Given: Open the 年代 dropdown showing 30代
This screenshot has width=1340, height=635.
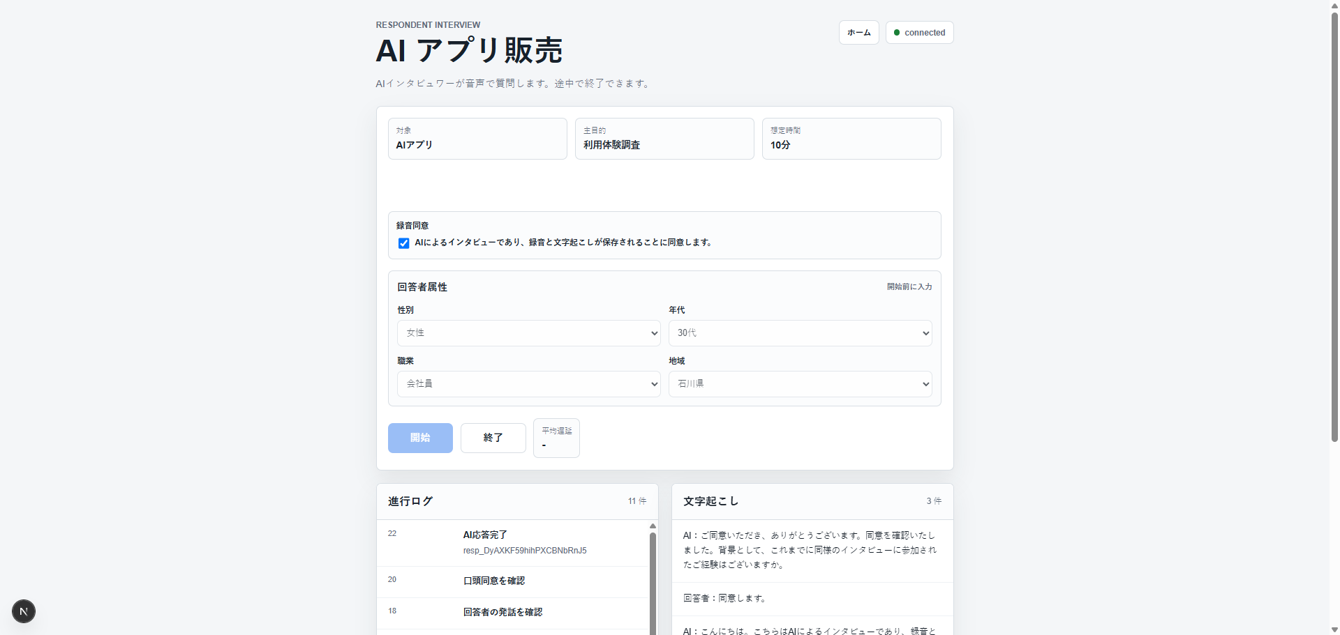Looking at the screenshot, I should 800,333.
